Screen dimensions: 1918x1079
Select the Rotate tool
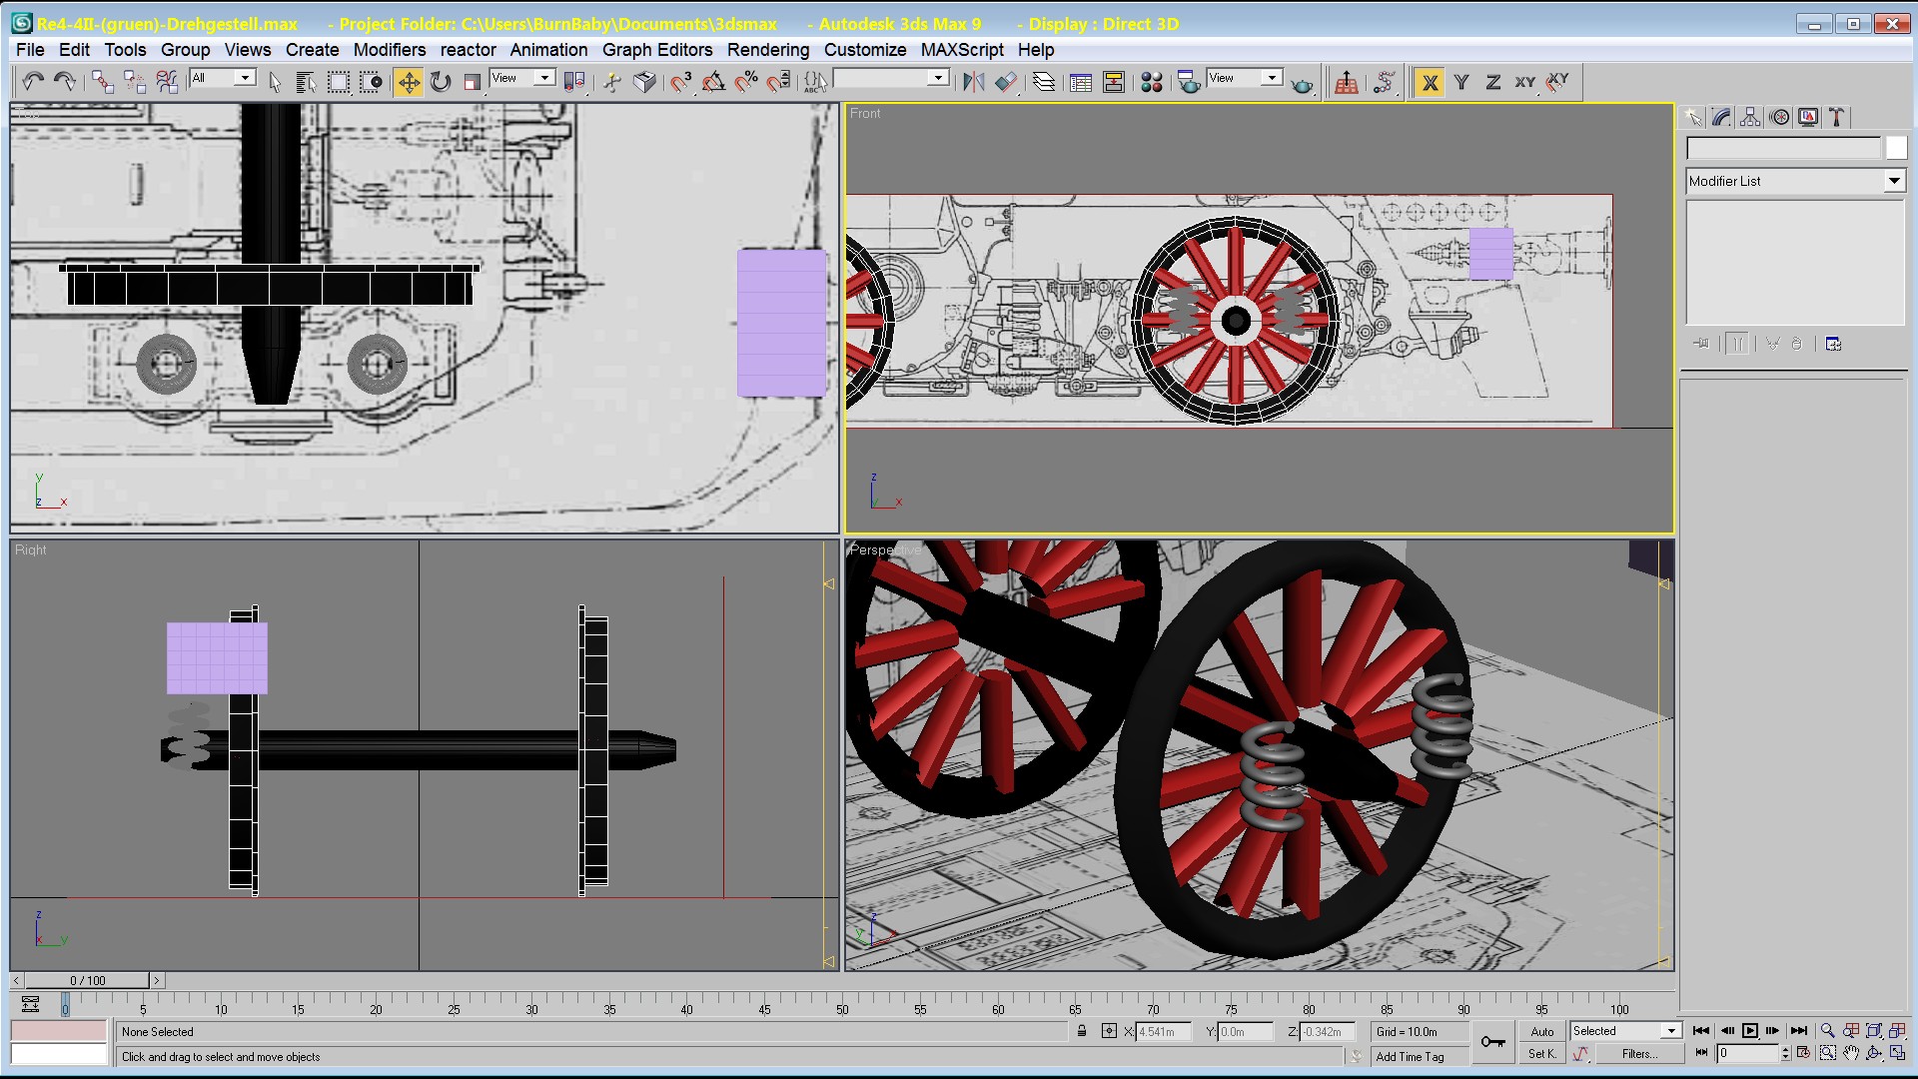click(441, 82)
